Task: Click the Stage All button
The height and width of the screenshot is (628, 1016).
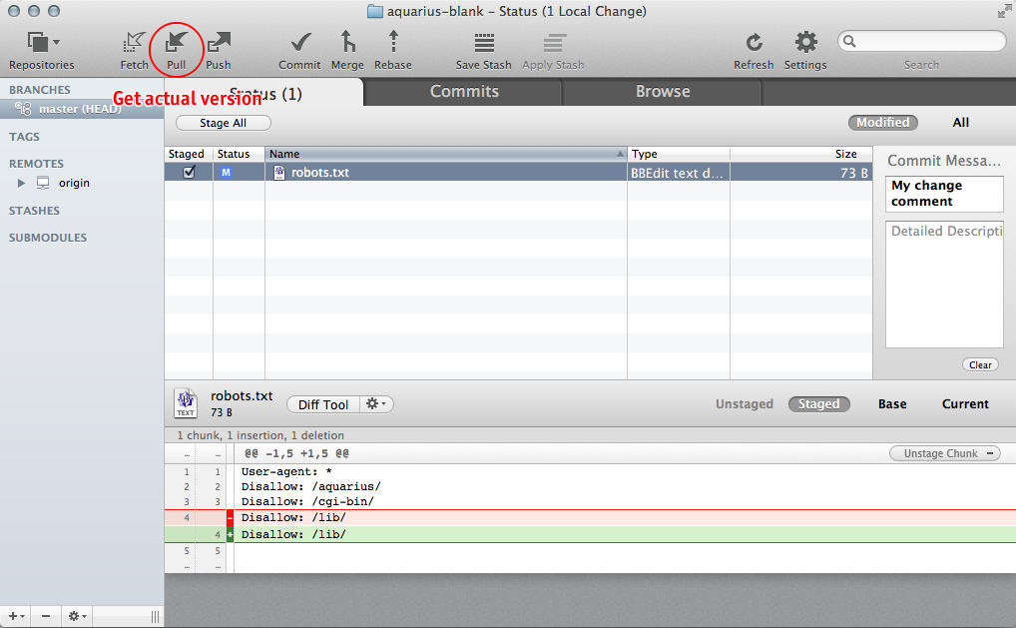Action: [x=223, y=124]
